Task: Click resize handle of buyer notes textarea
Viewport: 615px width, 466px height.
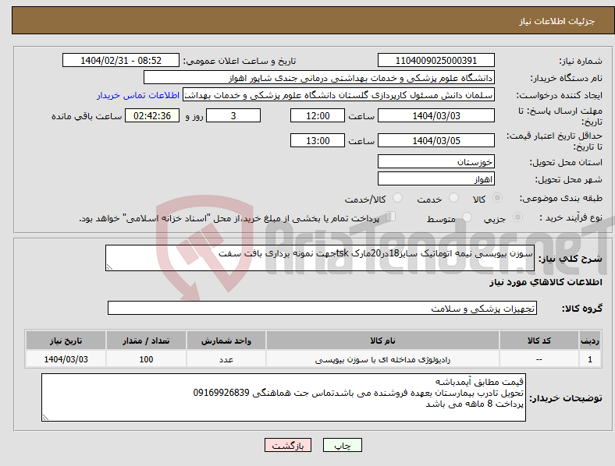Action: (x=45, y=418)
